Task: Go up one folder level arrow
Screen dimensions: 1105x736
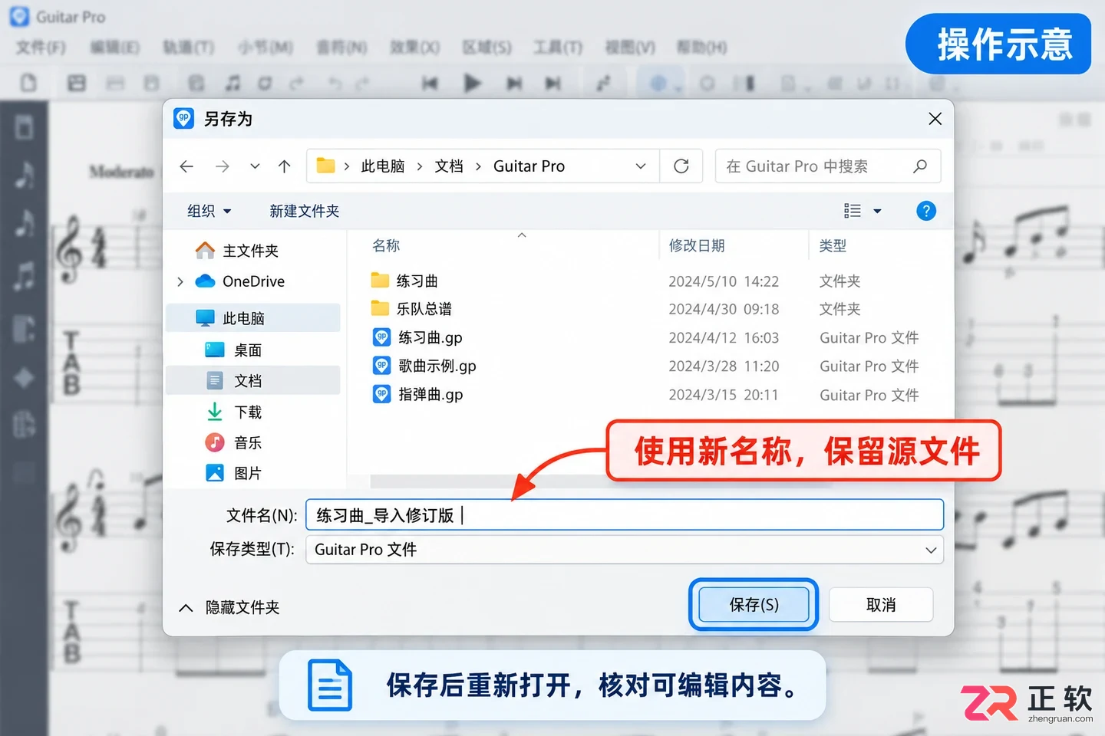Action: 285,166
